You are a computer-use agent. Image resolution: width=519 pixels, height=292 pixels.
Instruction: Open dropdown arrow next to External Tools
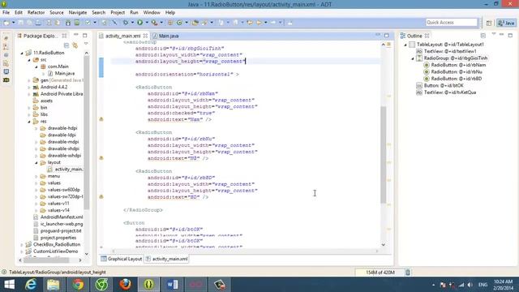point(161,23)
